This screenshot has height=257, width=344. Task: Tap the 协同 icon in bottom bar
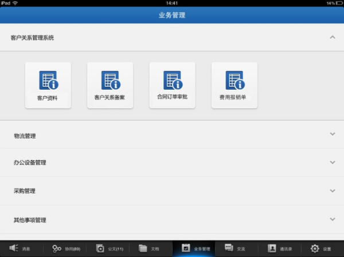pyautogui.click(x=57, y=248)
